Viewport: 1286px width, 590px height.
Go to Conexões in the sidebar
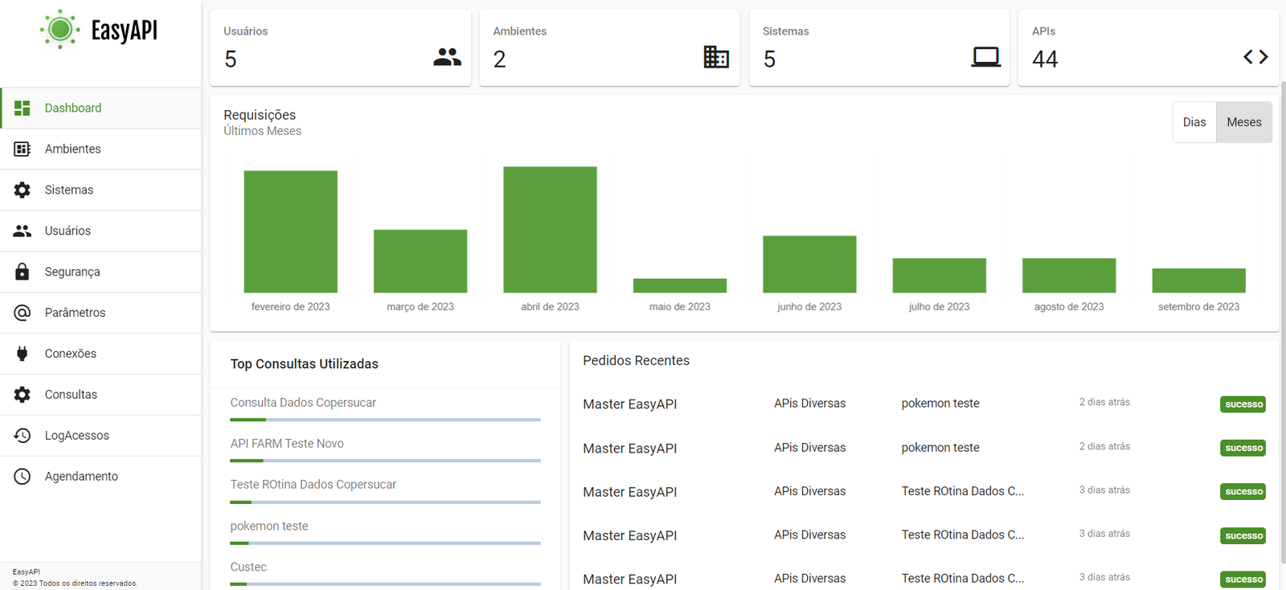100,354
